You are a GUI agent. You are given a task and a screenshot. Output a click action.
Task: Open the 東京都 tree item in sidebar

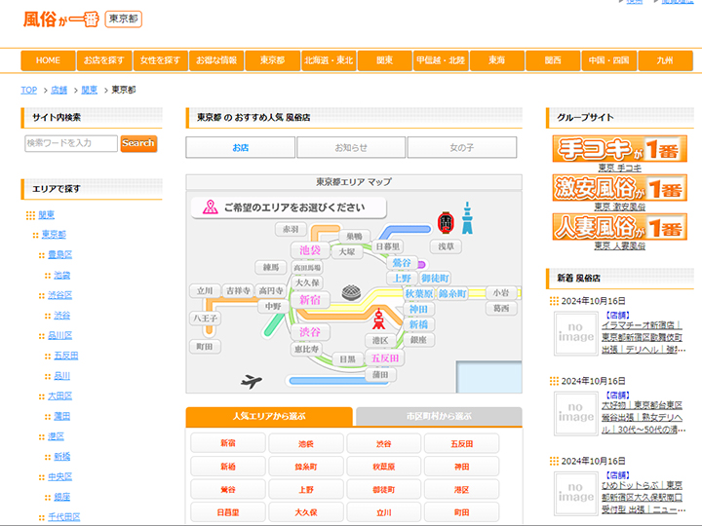point(54,235)
